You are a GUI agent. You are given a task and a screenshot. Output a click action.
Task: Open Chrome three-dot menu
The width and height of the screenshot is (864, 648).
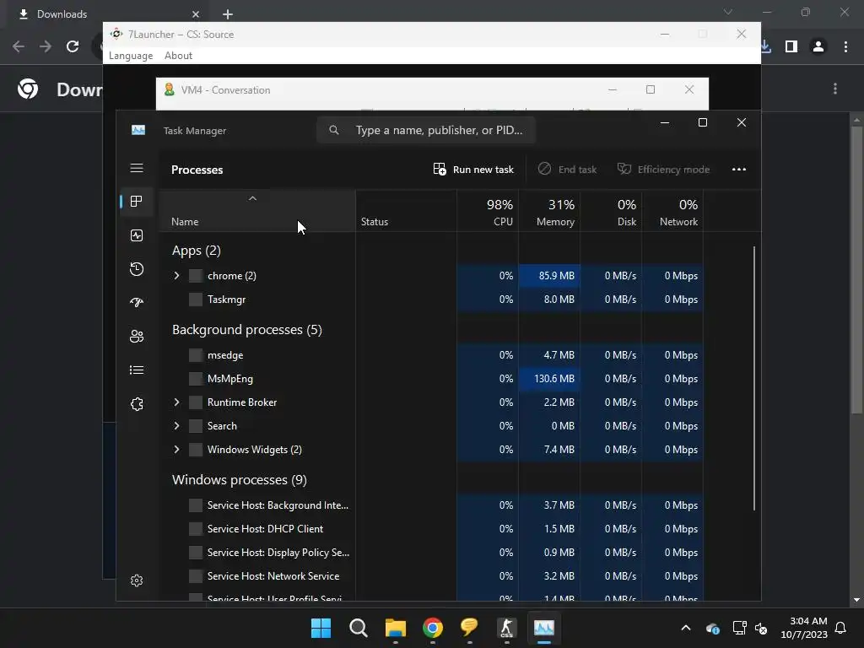(x=845, y=47)
